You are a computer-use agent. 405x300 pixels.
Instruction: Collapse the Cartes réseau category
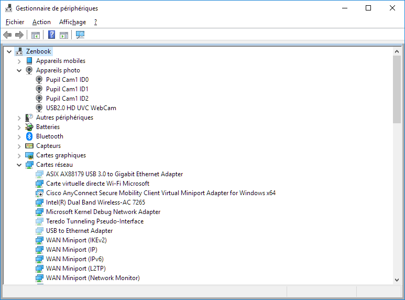[x=19, y=165]
